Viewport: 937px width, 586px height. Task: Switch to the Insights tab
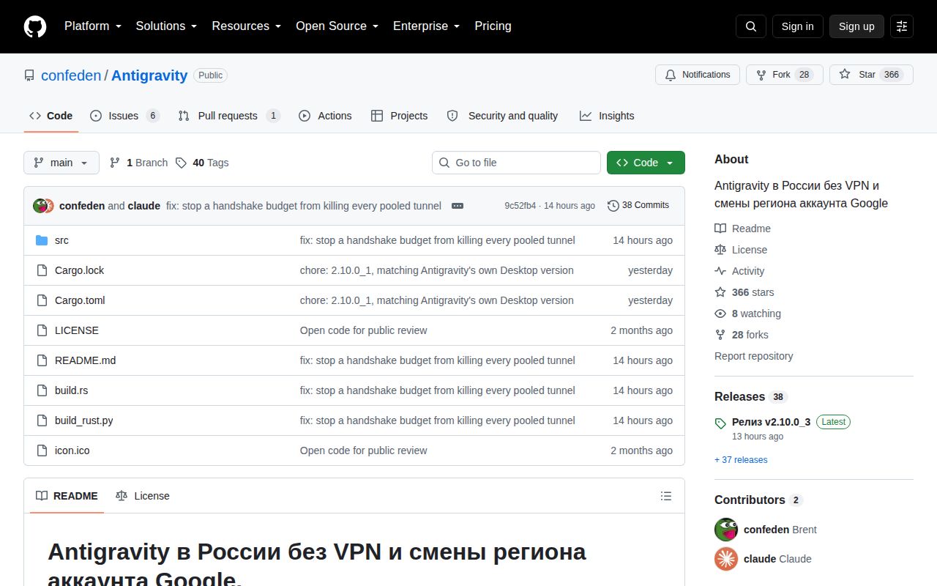[607, 116]
